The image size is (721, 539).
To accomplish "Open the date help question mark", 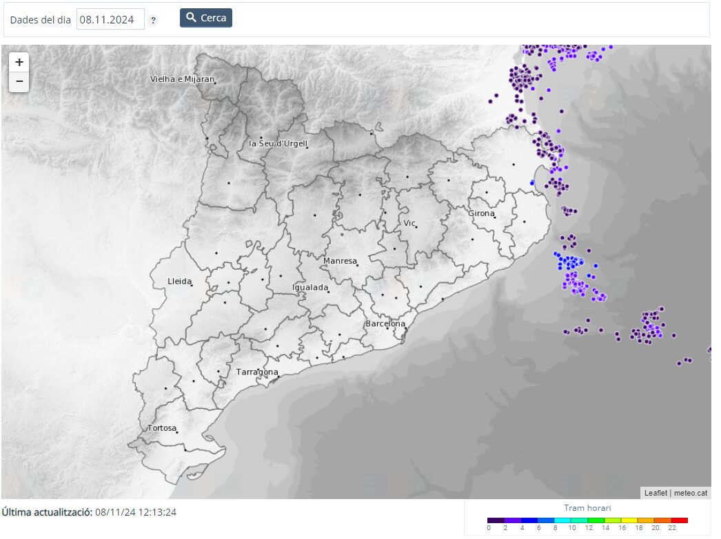I will 153,20.
